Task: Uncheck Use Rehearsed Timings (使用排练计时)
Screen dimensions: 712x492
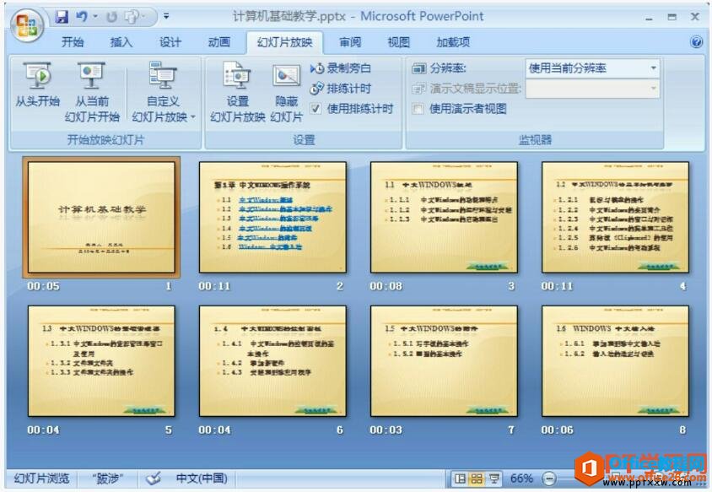Action: pos(316,109)
